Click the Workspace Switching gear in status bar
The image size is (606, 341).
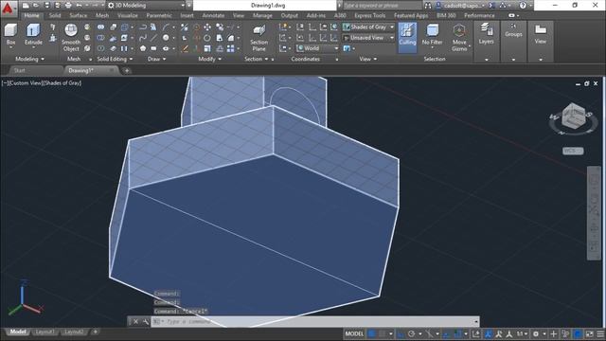pyautogui.click(x=536, y=333)
